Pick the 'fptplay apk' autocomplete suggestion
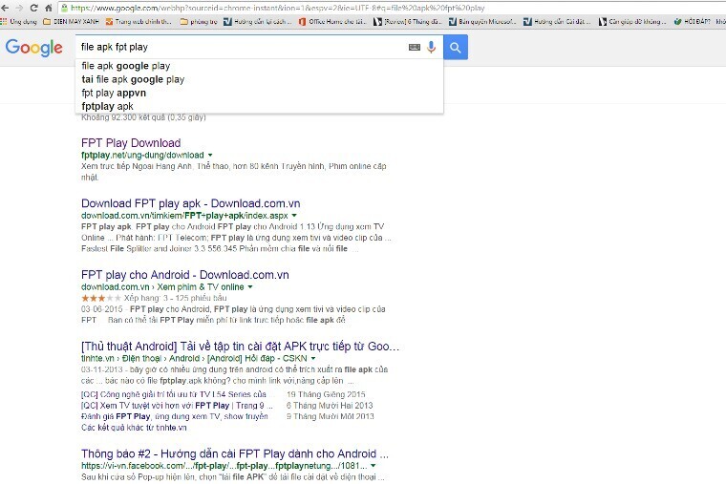 (x=107, y=107)
